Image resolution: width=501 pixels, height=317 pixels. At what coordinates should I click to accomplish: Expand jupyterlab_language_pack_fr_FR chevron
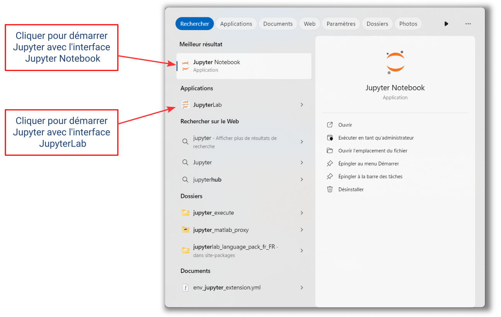pos(302,251)
